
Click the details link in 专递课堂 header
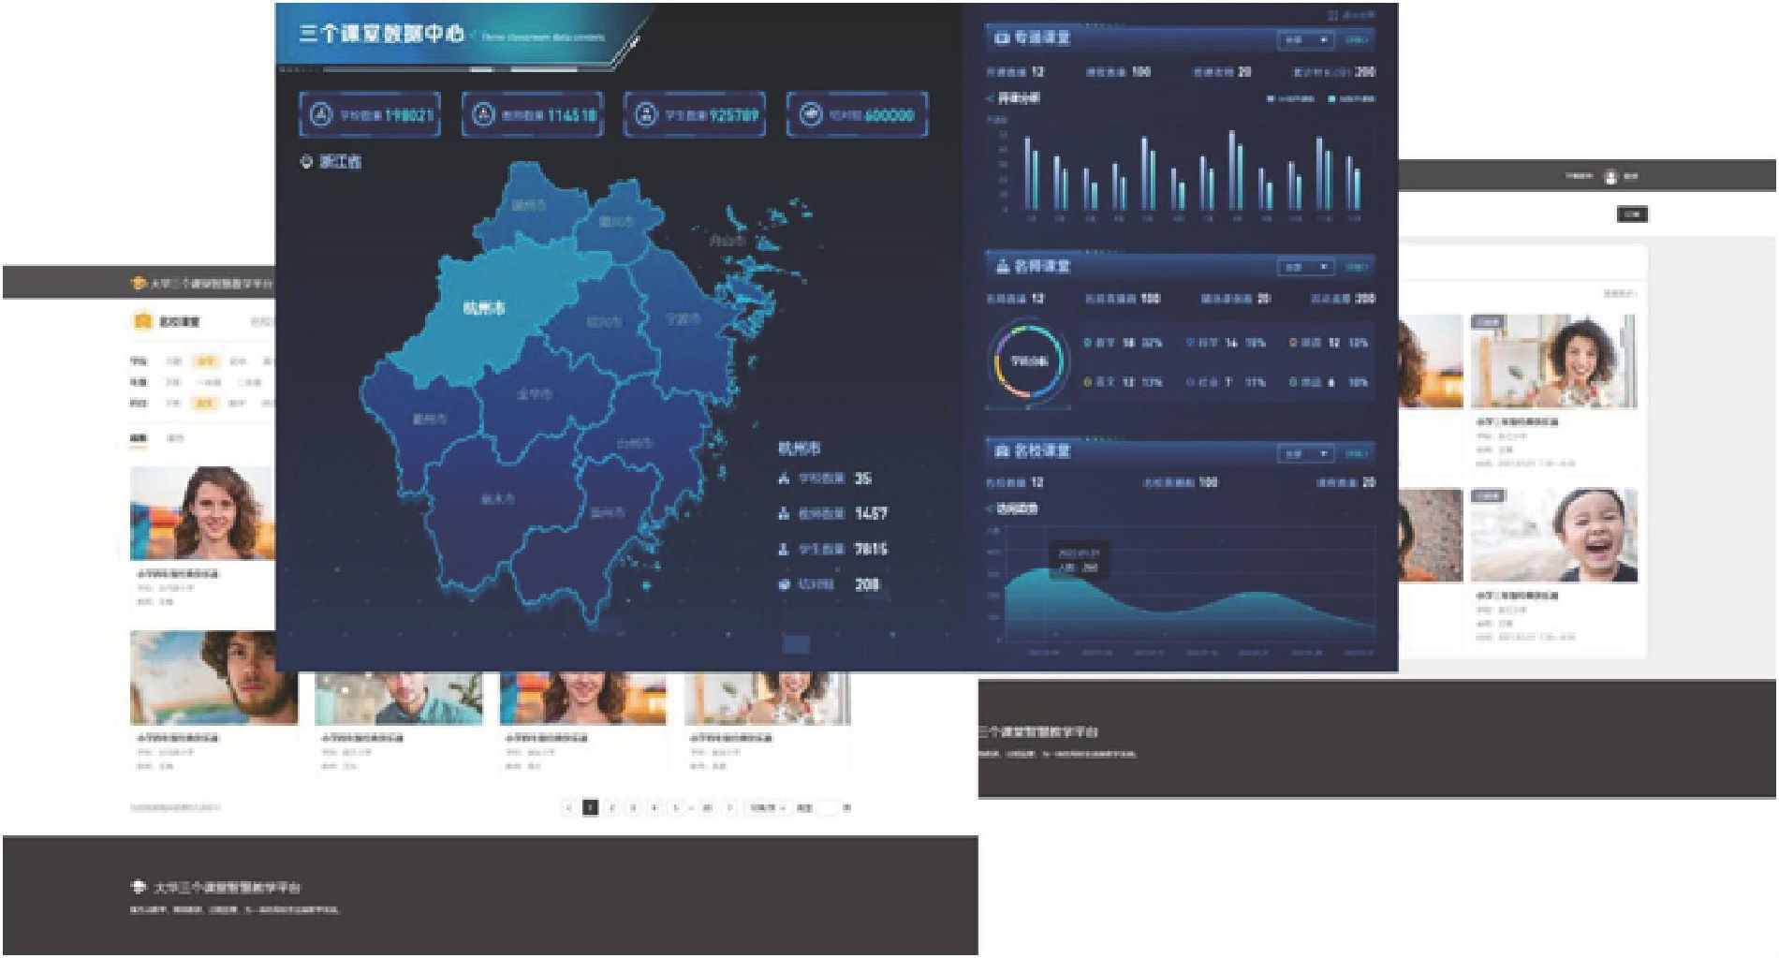1356,40
